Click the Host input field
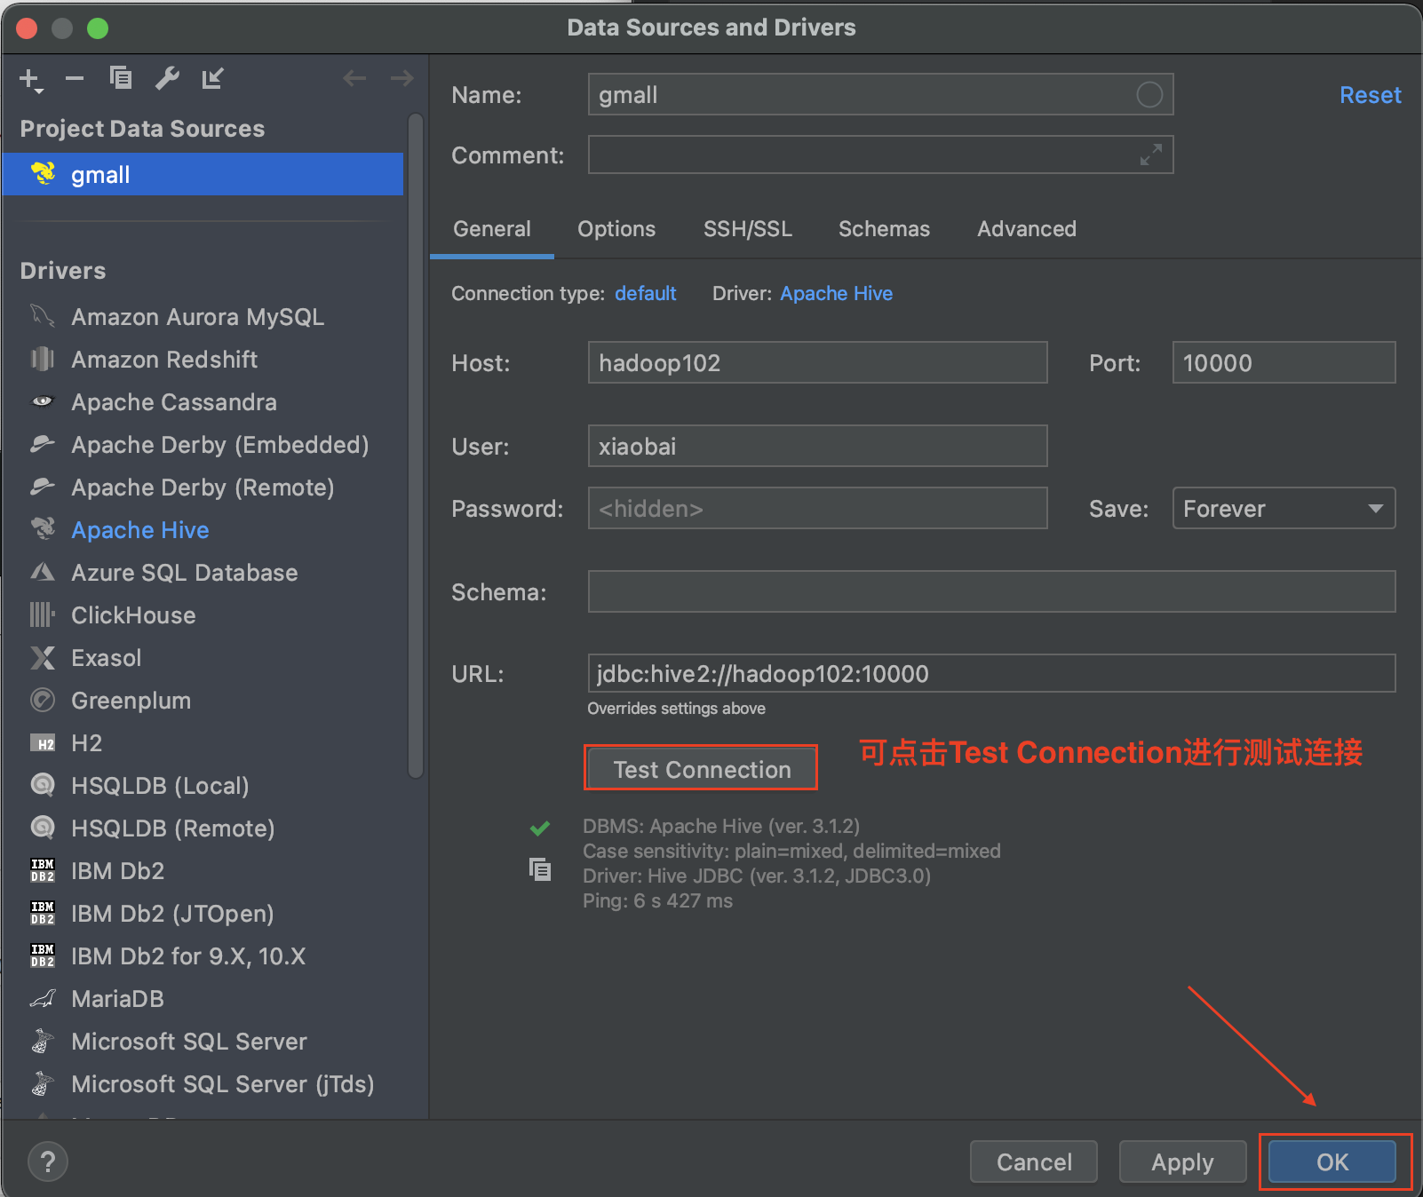Screen dimensions: 1423x1197 817,362
